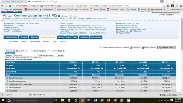This screenshot has height=103, width=183.
Task: Add to Company Analysis List icon
Action: tap(59, 16)
